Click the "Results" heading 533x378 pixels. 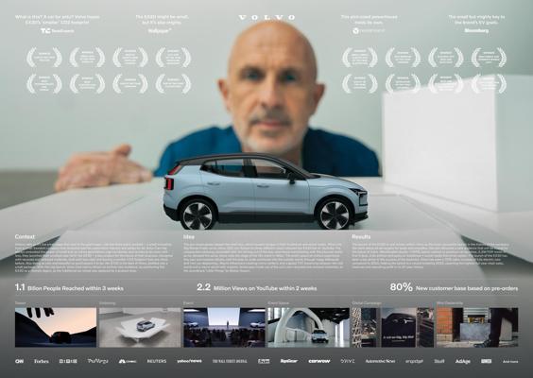pyautogui.click(x=361, y=236)
